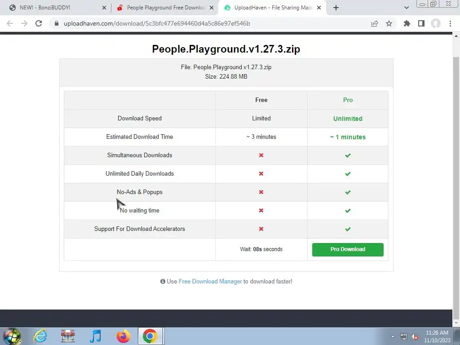Click the ~ 3 minutes cell

pos(261,137)
